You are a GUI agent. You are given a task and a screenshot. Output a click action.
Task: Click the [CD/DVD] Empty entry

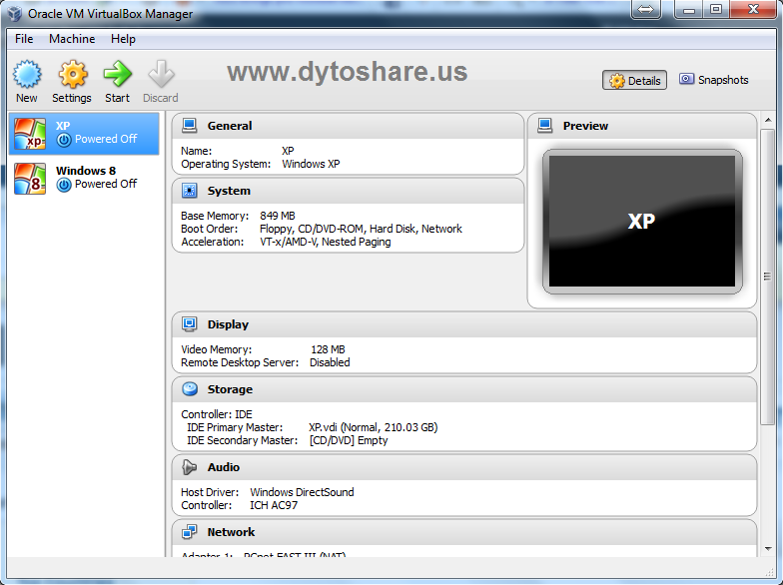(349, 440)
